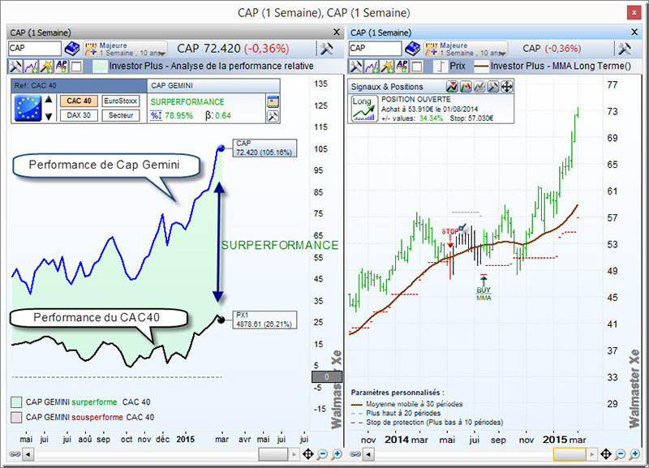This screenshot has width=649, height=468.
Task: Click the up arrow beside the European flag
Action: coord(49,99)
